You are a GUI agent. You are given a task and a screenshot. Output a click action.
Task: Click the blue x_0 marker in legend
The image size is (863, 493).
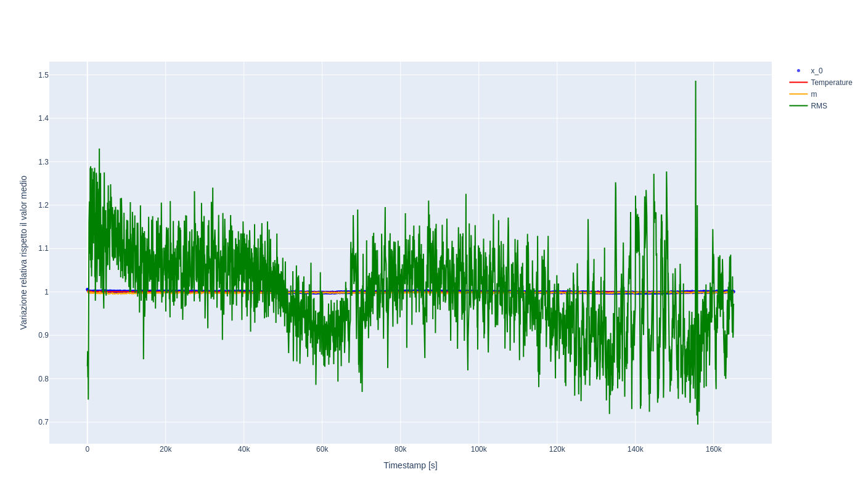[x=798, y=71]
